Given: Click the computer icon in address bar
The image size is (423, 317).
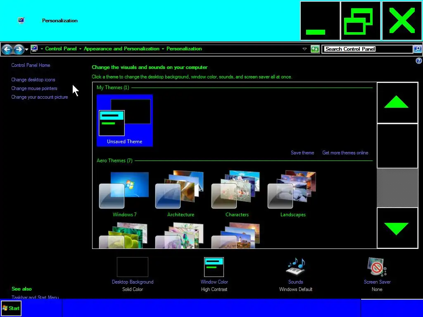Looking at the screenshot, I should click(x=34, y=49).
